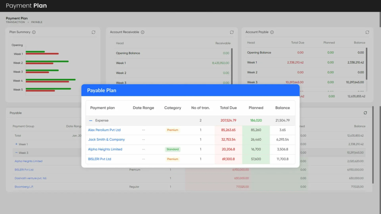Collapse the Expense group row
This screenshot has width=381, height=214.
click(91, 120)
